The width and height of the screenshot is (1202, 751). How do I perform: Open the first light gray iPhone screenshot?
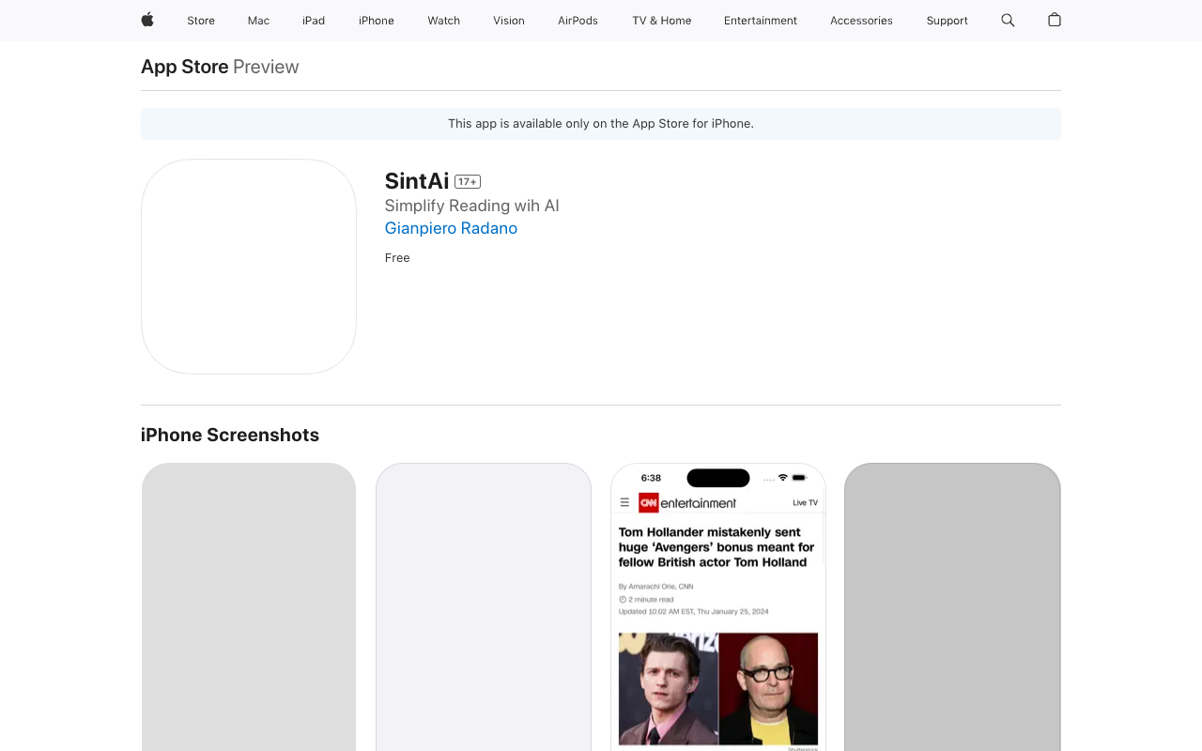pos(249,606)
